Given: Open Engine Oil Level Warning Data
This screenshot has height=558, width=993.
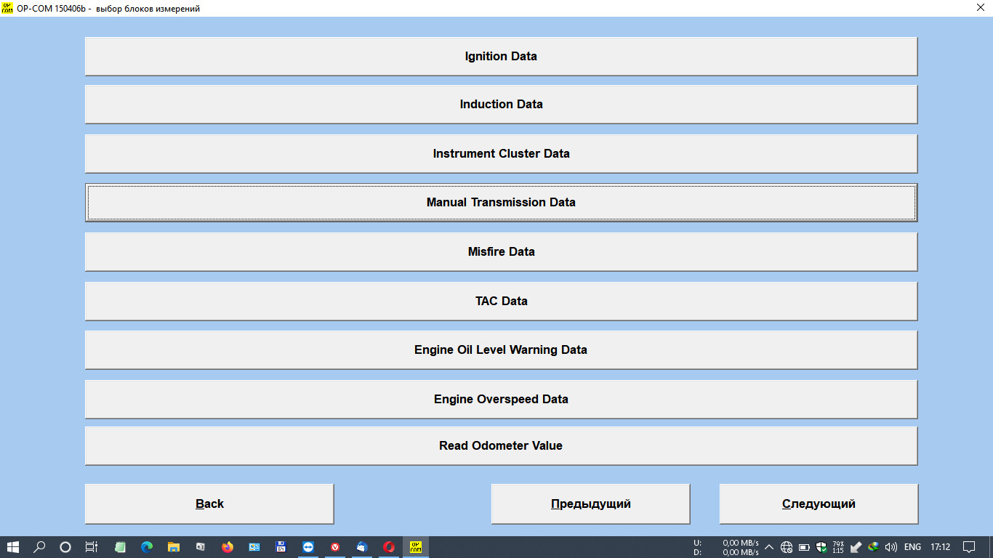Looking at the screenshot, I should (x=501, y=349).
